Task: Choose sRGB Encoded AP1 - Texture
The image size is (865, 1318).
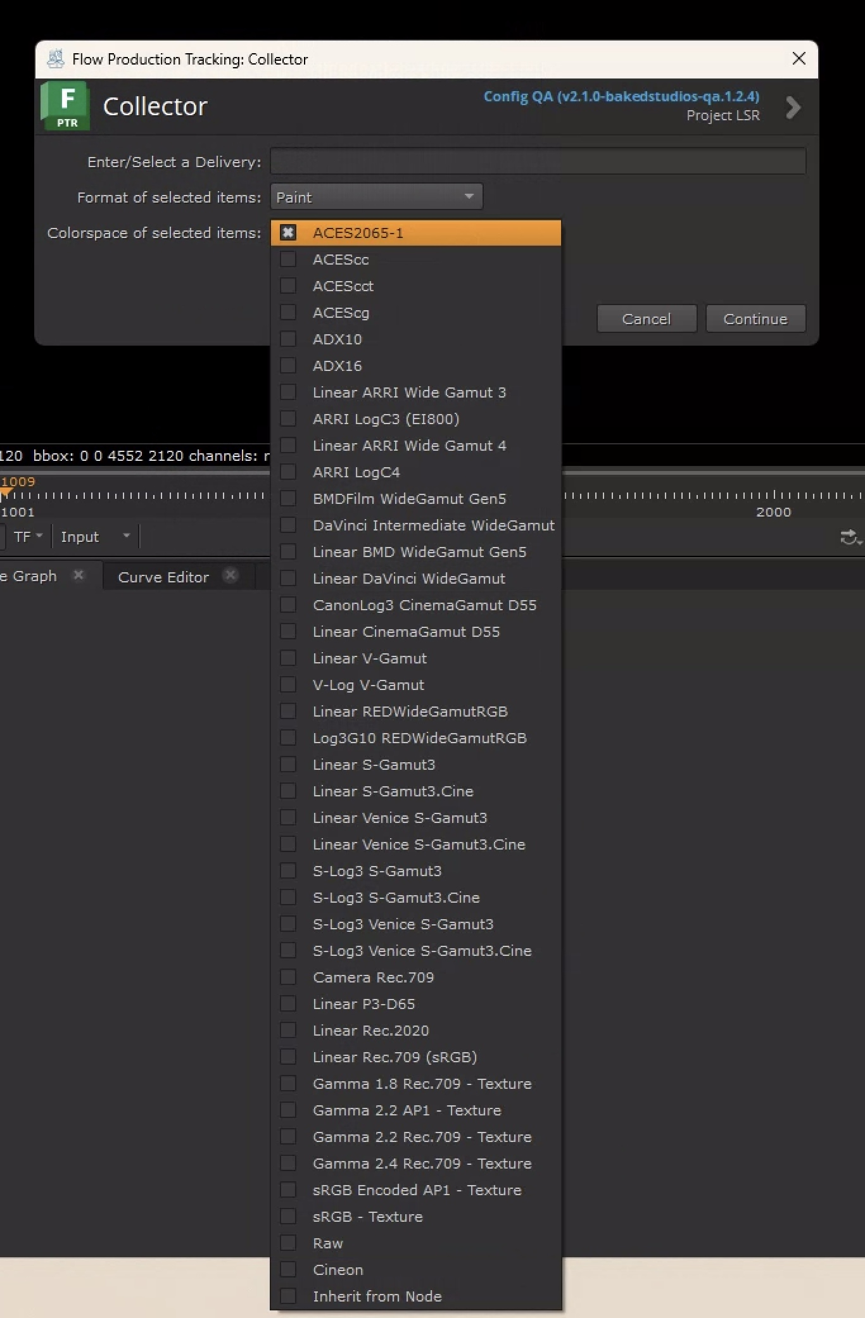Action: (x=416, y=1189)
